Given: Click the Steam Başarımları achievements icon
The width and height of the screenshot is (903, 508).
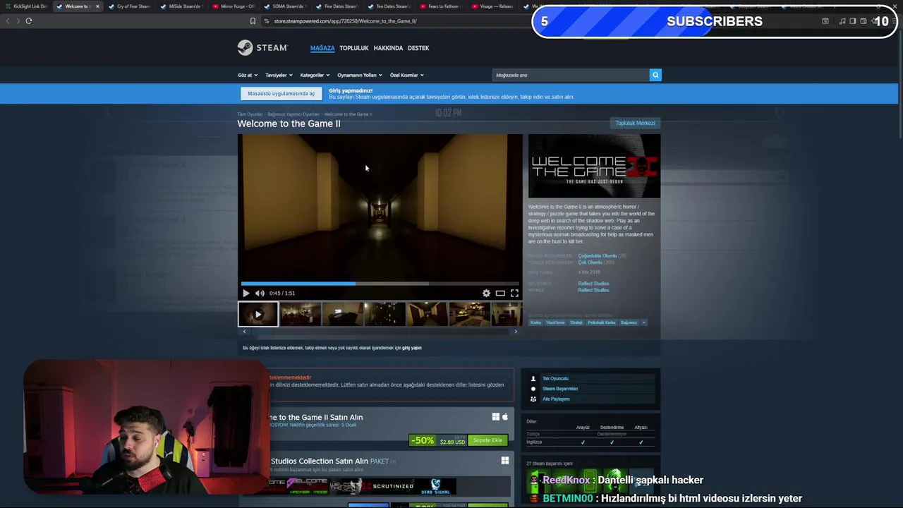Looking at the screenshot, I should [x=533, y=388].
